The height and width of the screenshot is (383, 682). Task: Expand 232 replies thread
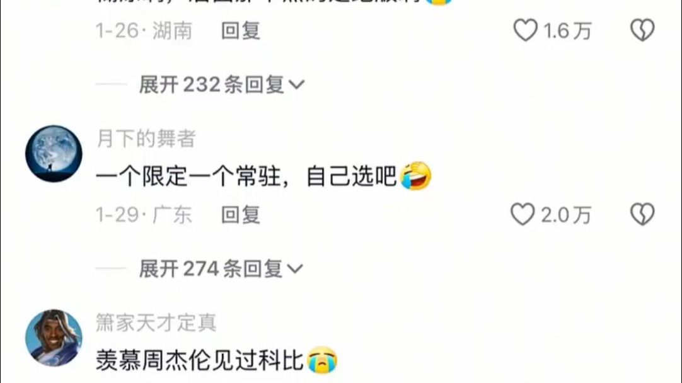(221, 84)
